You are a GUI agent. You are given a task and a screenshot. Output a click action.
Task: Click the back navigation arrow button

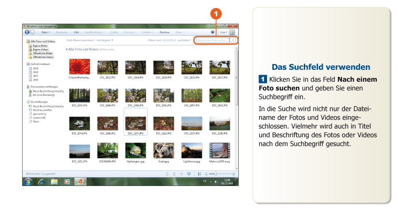tap(27, 32)
